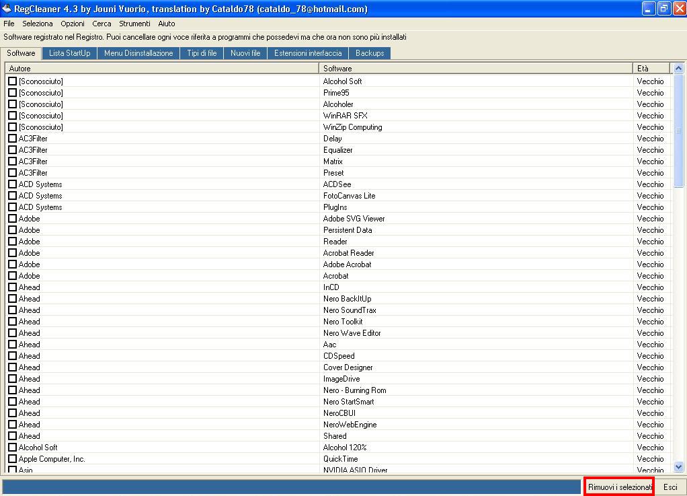Check the Nero BackItUp checkbox
This screenshot has height=496, width=687.
click(12, 299)
